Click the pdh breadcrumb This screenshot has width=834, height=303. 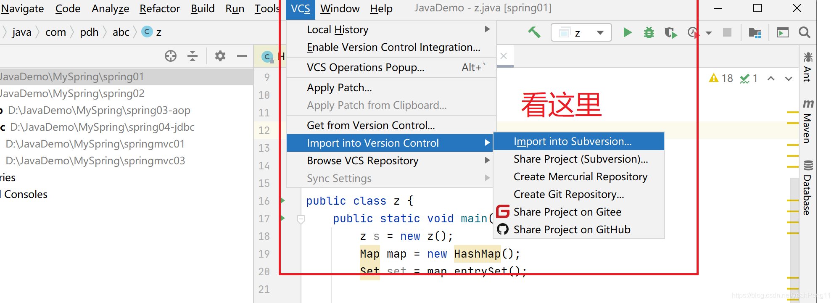coord(89,32)
